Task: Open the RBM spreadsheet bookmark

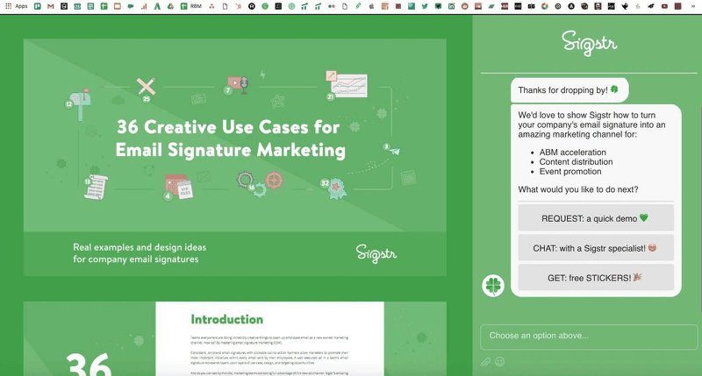Action: pyautogui.click(x=191, y=6)
